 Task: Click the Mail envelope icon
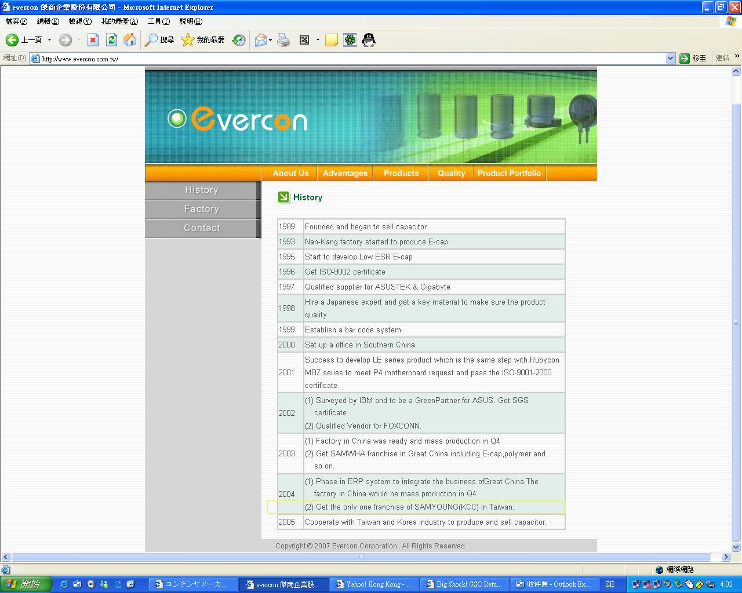tap(261, 40)
